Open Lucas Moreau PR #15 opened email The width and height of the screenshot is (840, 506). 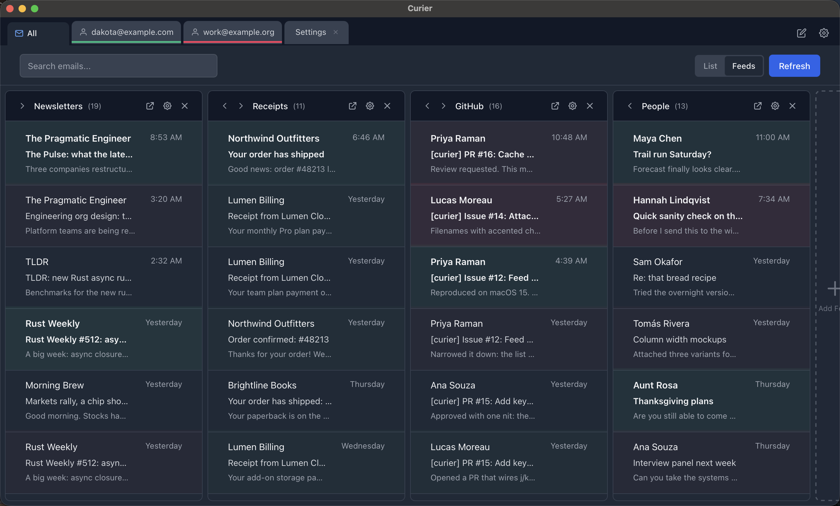[x=509, y=462]
